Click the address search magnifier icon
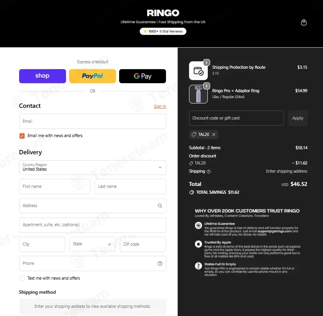This screenshot has height=316, width=323. pos(160,205)
